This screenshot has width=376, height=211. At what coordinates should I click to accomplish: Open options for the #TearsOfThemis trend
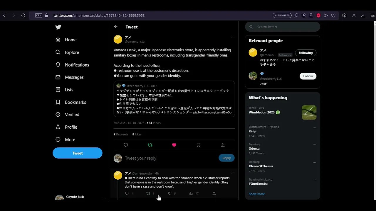pyautogui.click(x=314, y=162)
